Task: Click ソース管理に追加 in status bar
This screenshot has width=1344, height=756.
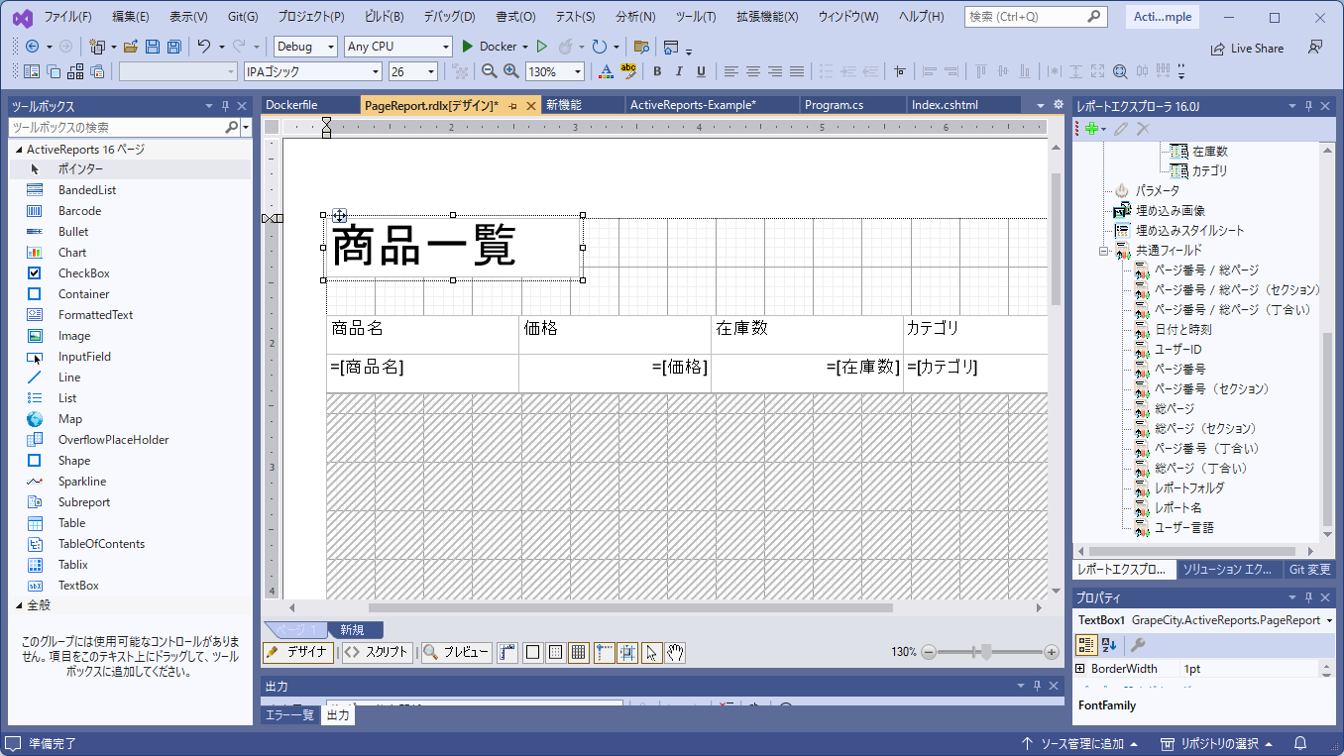Action: pos(1079,744)
